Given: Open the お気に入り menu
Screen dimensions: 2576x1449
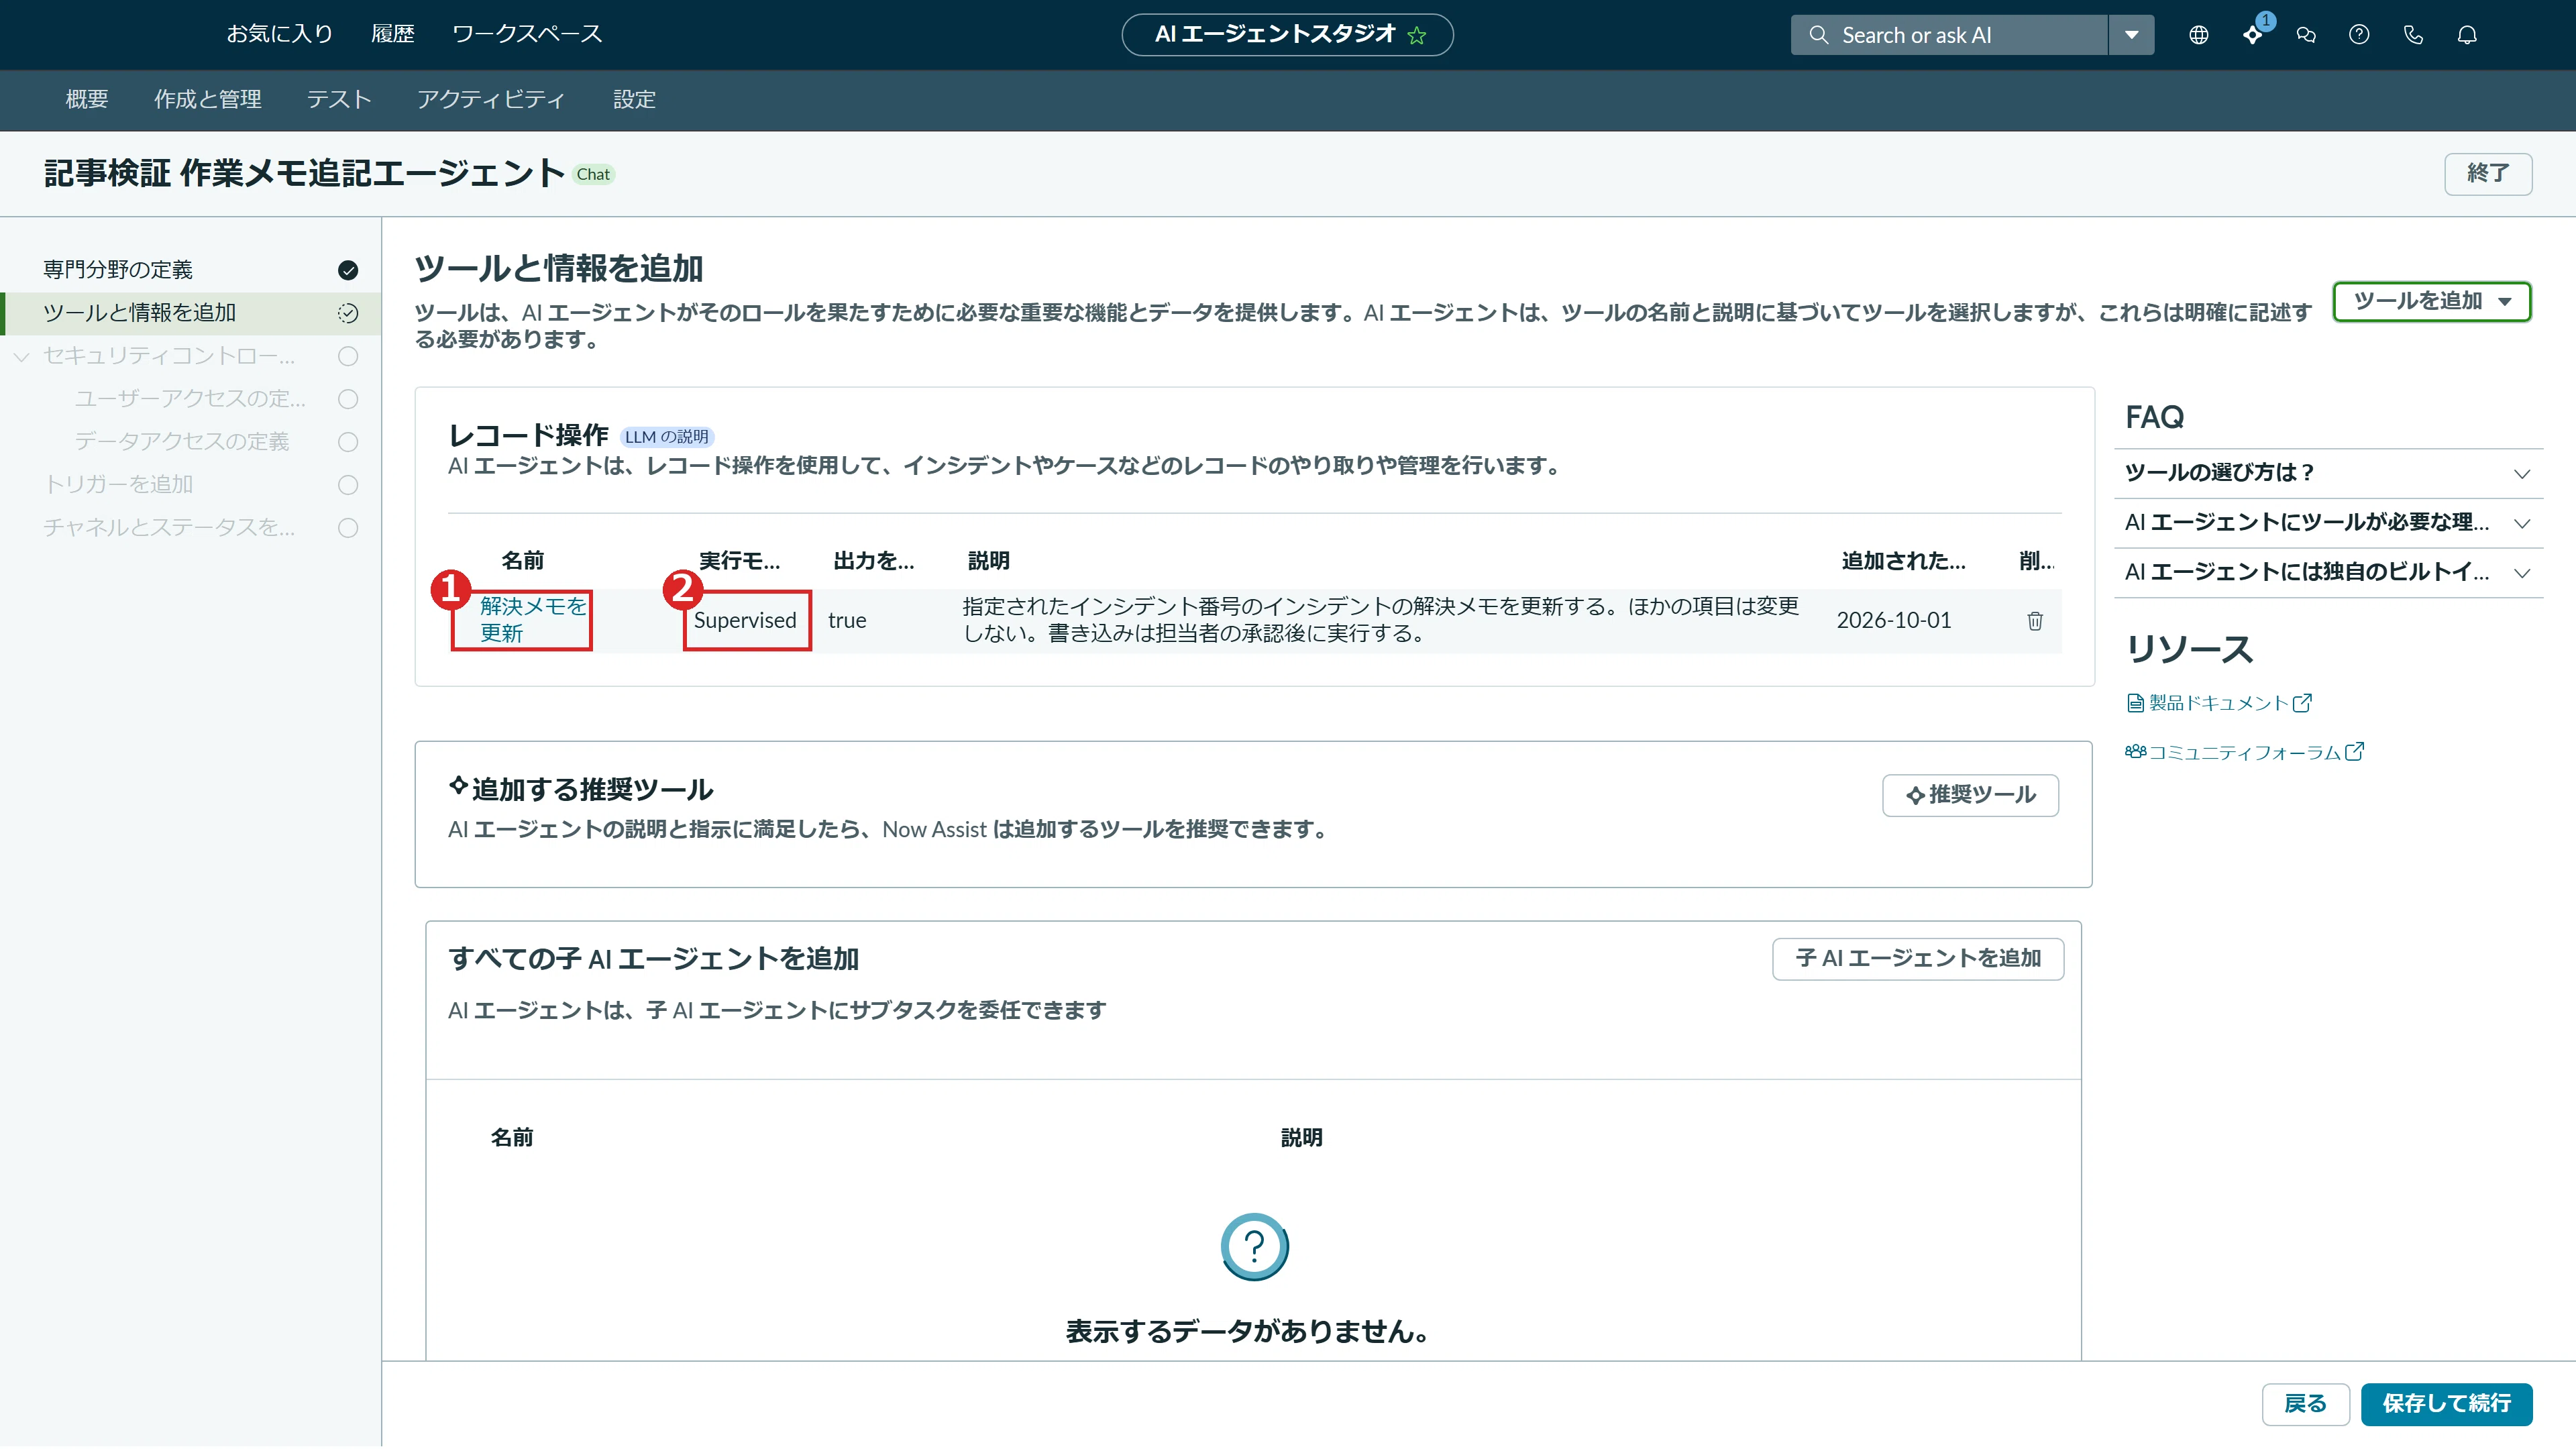Looking at the screenshot, I should [279, 34].
